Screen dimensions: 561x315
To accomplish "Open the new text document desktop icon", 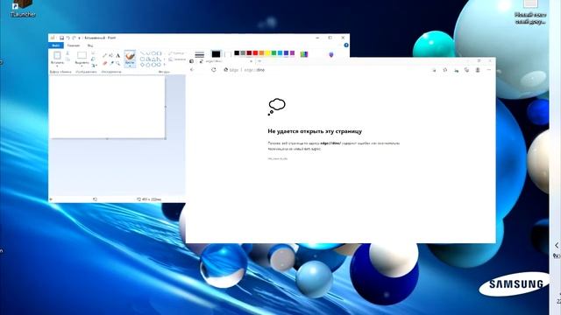I will pos(530,11).
